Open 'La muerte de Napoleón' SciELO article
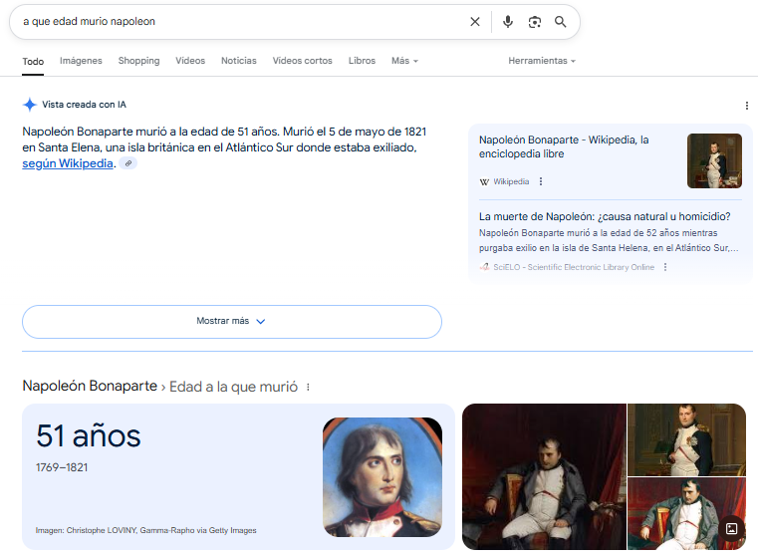The image size is (758, 559). point(605,216)
